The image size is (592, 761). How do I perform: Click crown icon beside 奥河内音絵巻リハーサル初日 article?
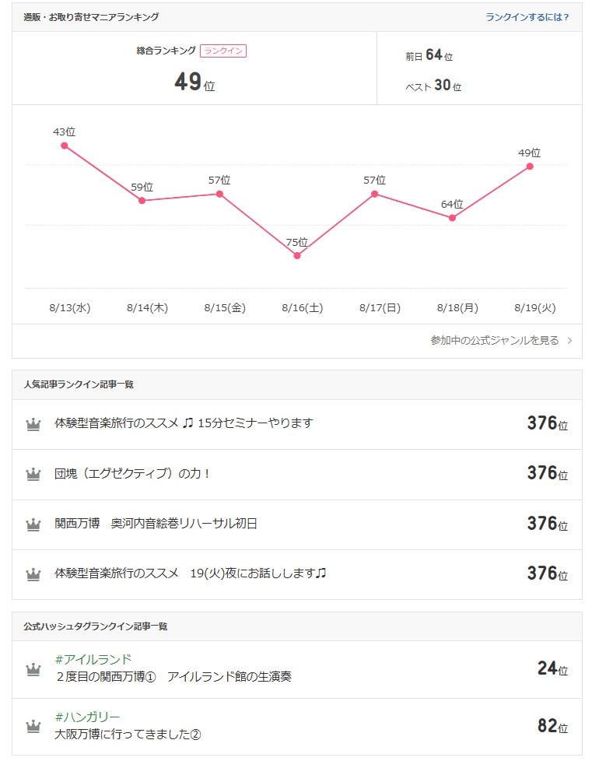coord(33,524)
